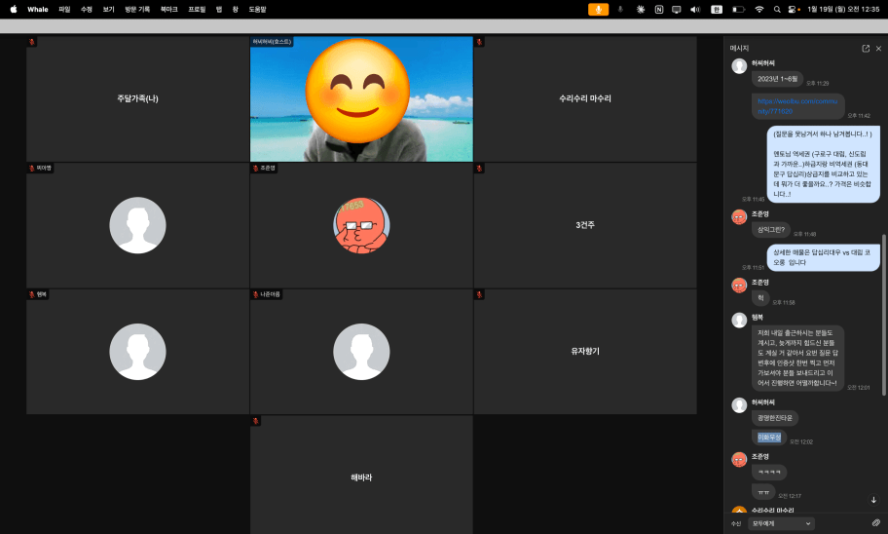Click the muted mic icon on 해바라 tile
The image size is (888, 534).
[256, 421]
